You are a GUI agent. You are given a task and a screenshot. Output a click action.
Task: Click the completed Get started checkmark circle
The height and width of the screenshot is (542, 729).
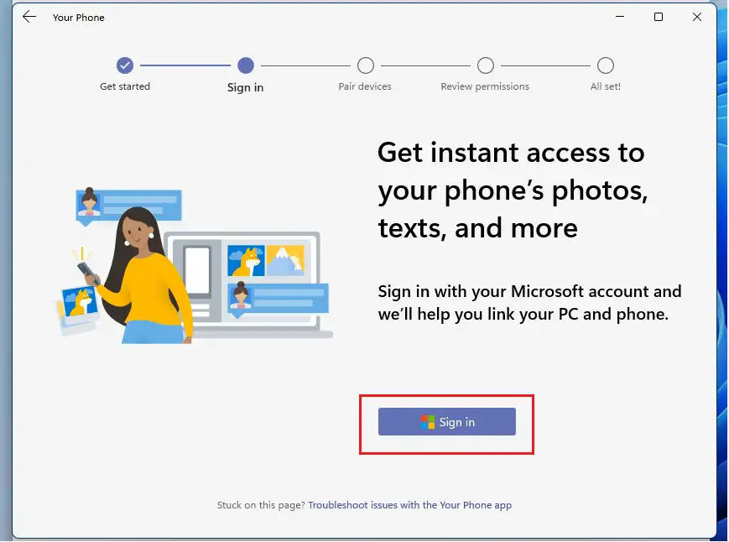coord(125,65)
